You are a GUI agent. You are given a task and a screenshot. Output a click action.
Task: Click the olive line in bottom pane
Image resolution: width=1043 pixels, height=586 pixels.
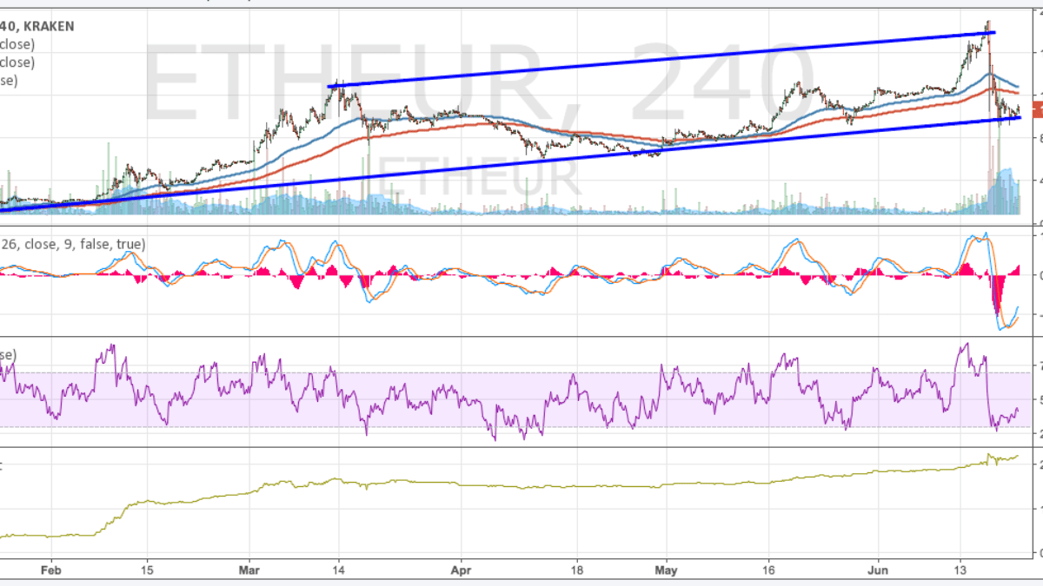tap(521, 486)
